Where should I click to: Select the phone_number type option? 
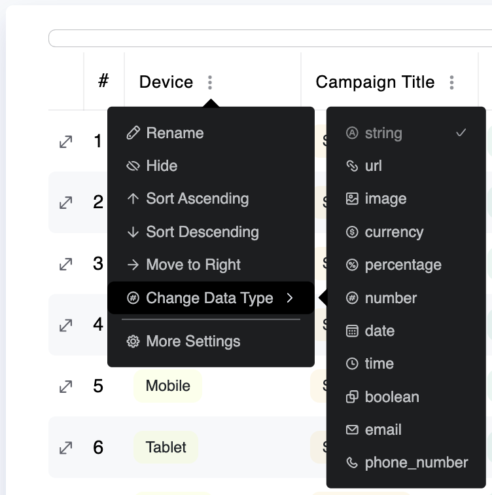click(x=406, y=462)
